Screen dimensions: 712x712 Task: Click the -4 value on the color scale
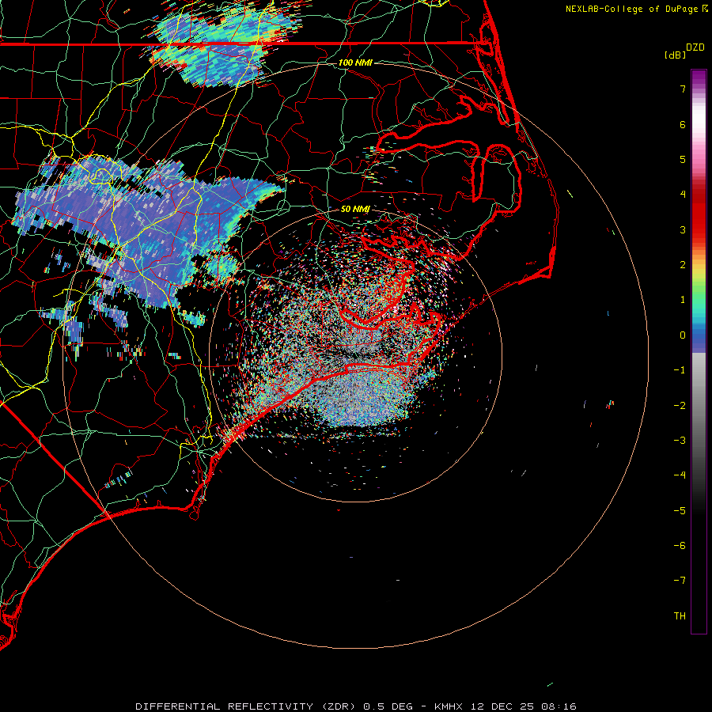coord(680,475)
